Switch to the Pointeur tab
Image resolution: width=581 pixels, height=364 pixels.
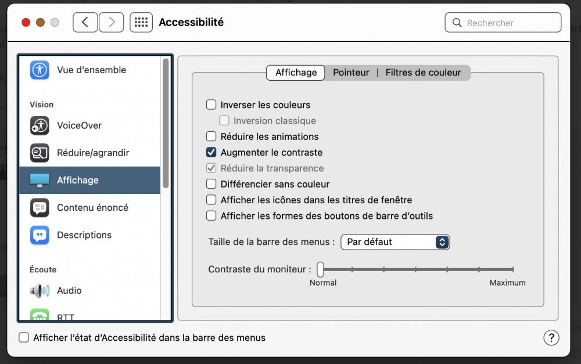[351, 73]
